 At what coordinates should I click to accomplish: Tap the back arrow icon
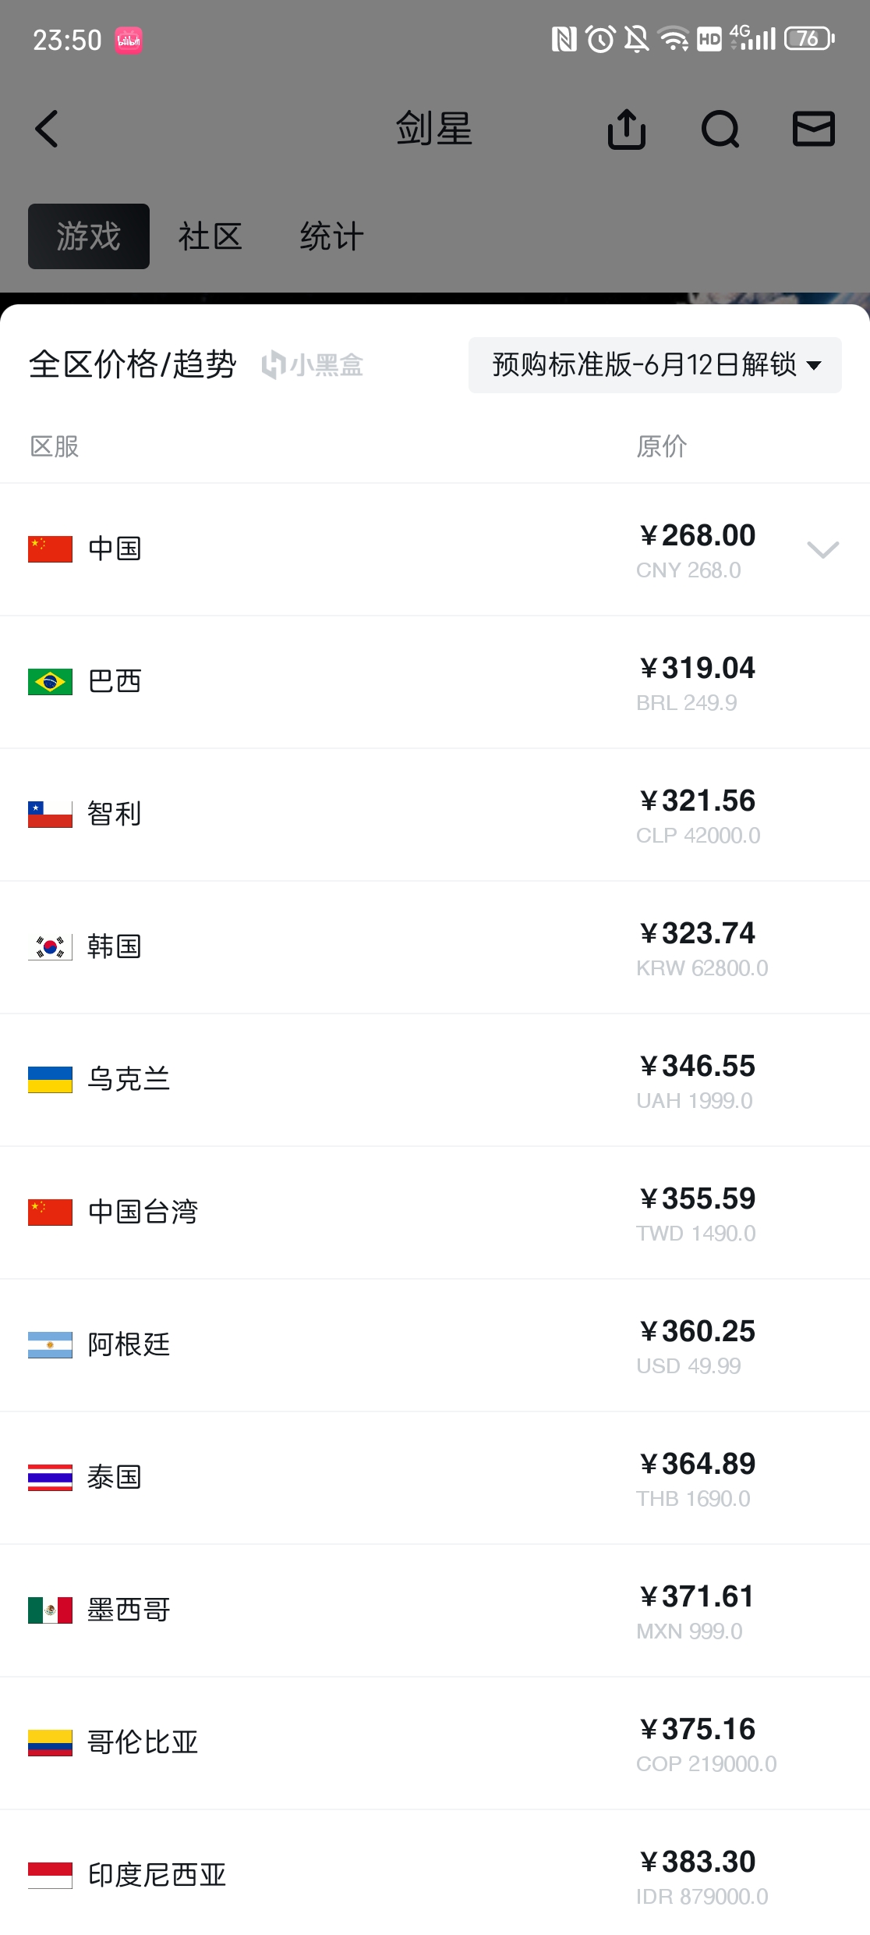coord(47,129)
